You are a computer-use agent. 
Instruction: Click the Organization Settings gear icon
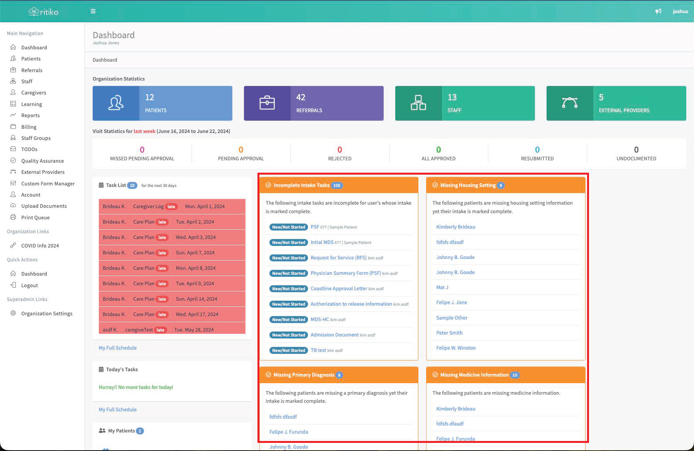coord(13,313)
